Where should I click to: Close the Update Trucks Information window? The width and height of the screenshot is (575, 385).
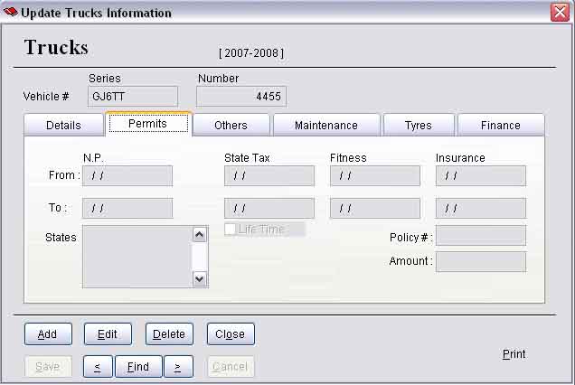point(560,13)
